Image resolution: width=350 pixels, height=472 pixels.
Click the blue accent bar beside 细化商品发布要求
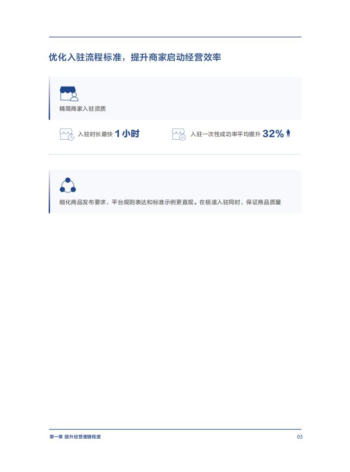point(50,192)
